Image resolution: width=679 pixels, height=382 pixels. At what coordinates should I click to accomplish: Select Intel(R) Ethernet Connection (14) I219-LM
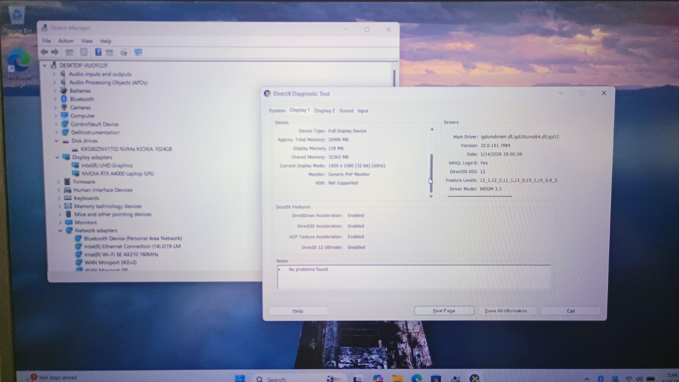pyautogui.click(x=132, y=246)
